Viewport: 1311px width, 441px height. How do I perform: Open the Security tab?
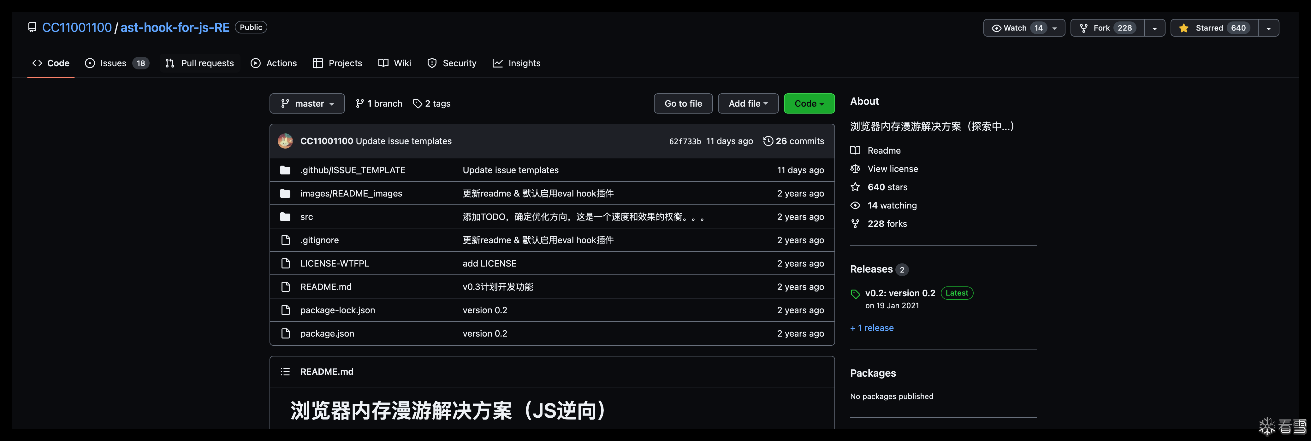coord(452,63)
